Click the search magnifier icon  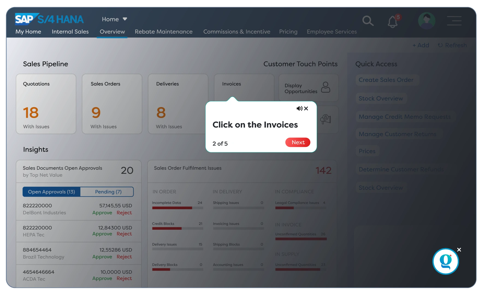(368, 21)
